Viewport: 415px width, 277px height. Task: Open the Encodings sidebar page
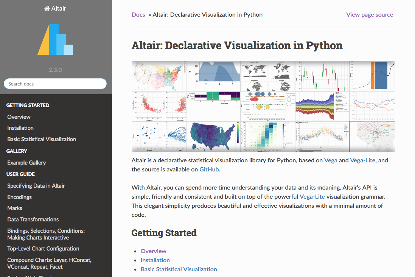19,197
